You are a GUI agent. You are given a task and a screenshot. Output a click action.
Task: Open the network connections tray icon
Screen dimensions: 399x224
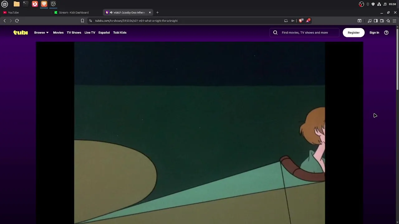pyautogui.click(x=379, y=4)
